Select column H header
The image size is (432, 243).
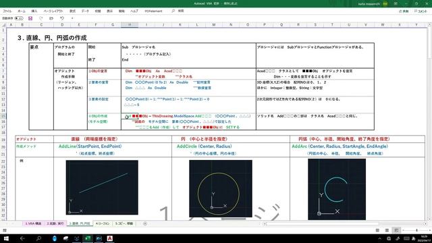point(130,25)
